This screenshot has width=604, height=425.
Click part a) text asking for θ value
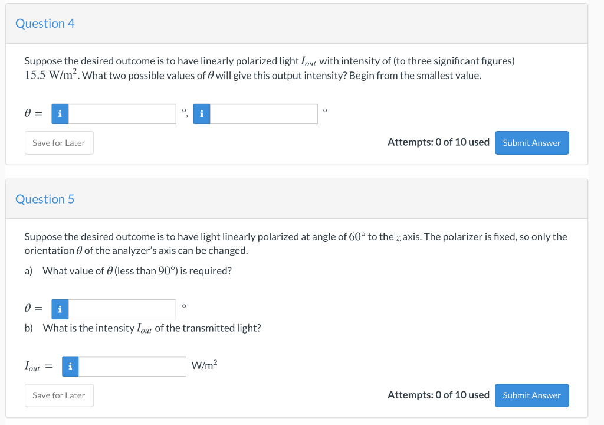pos(137,271)
